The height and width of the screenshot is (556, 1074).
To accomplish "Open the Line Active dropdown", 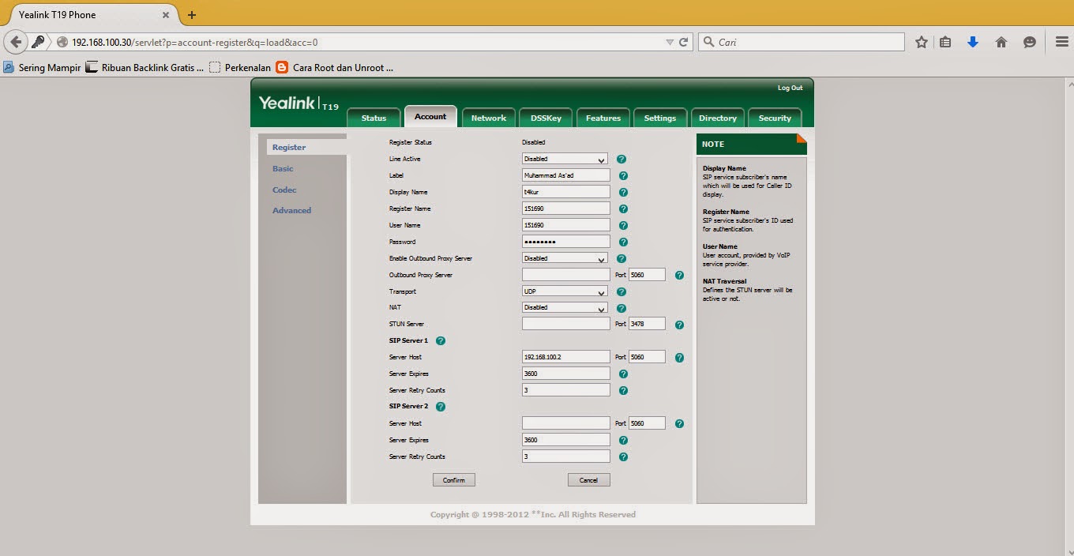I will coord(565,160).
